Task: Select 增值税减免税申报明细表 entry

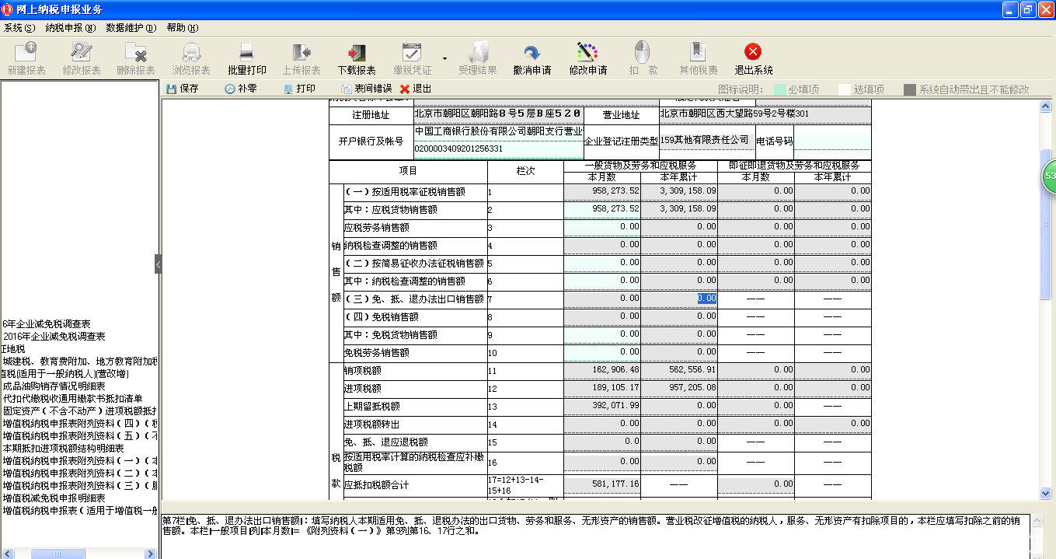Action: tap(54, 498)
